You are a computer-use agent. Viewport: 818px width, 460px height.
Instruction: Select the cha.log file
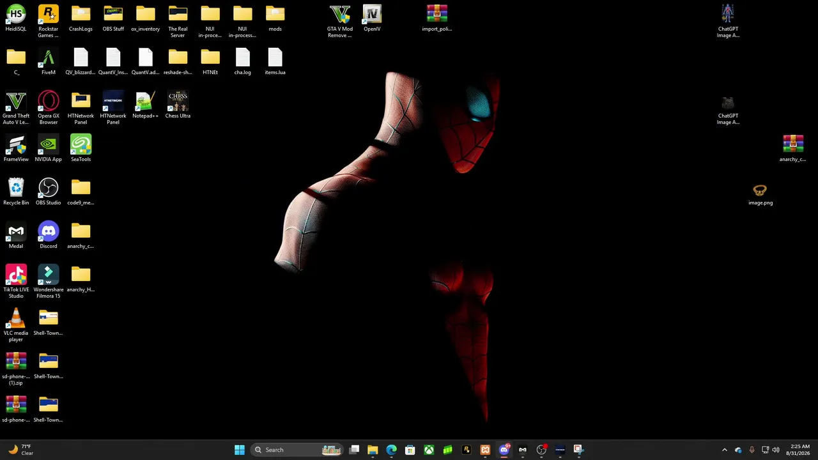243,62
